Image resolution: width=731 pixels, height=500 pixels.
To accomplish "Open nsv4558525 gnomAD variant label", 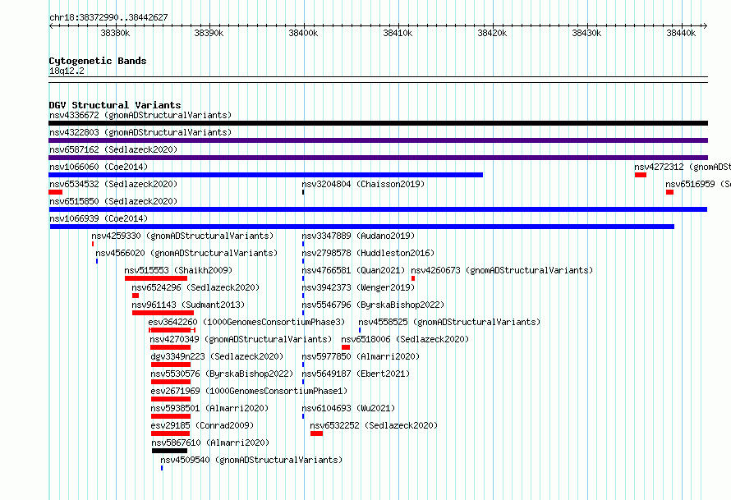I will [449, 322].
